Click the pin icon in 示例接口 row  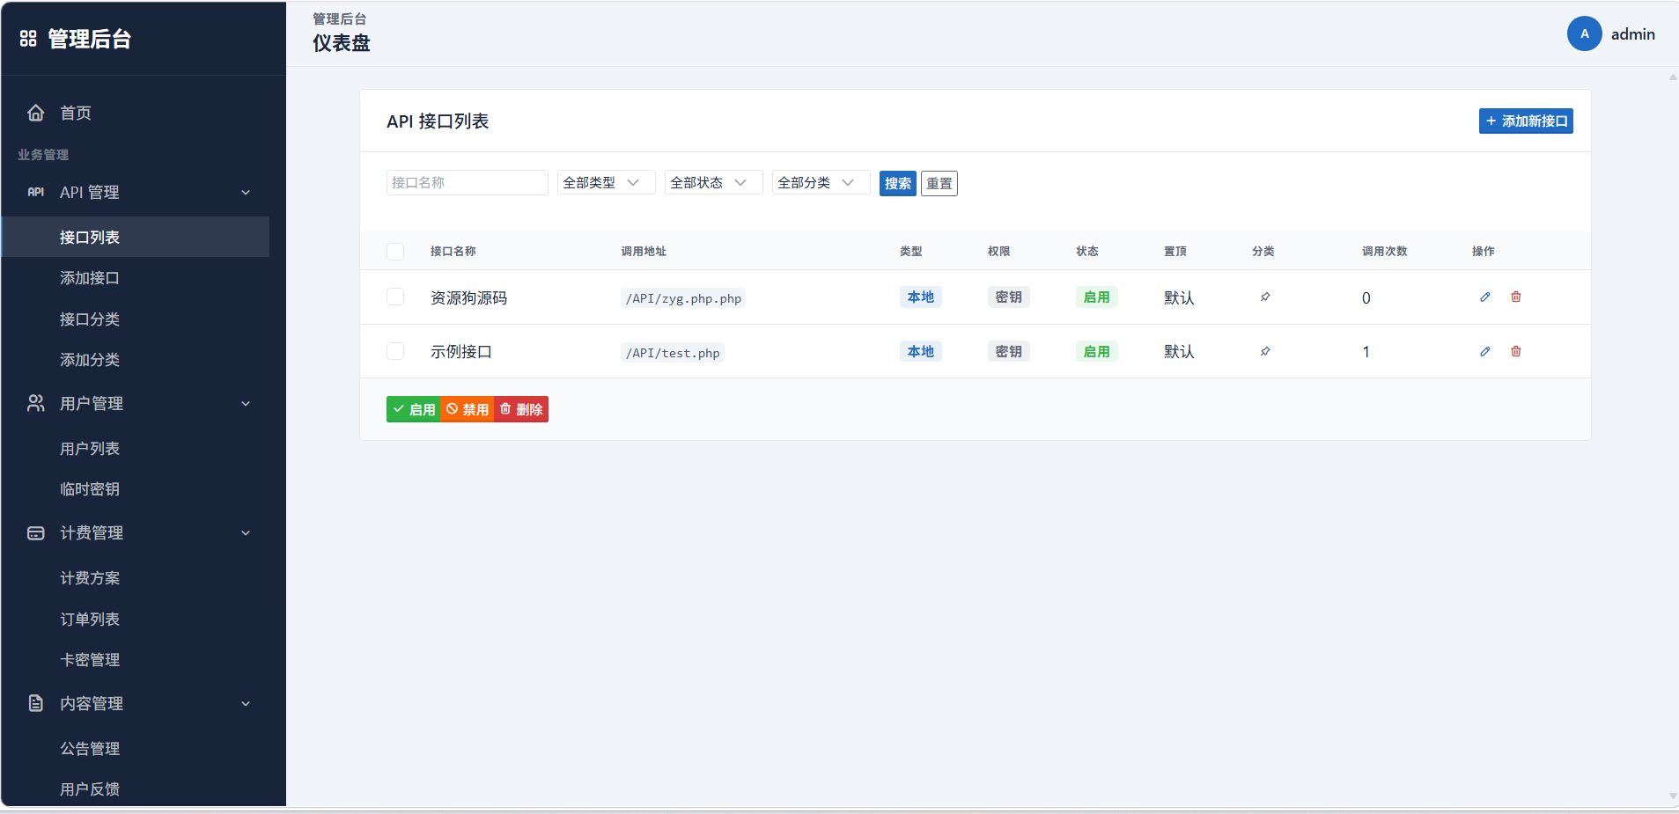tap(1265, 352)
